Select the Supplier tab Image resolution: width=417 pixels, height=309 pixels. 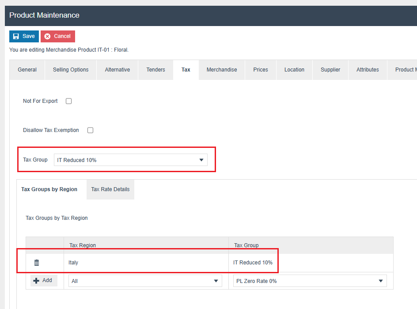[330, 70]
